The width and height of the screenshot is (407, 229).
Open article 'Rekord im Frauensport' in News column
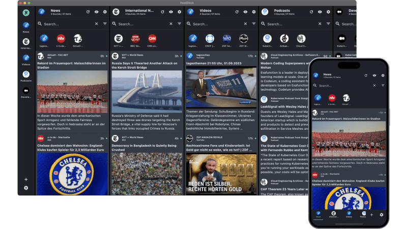pos(71,65)
